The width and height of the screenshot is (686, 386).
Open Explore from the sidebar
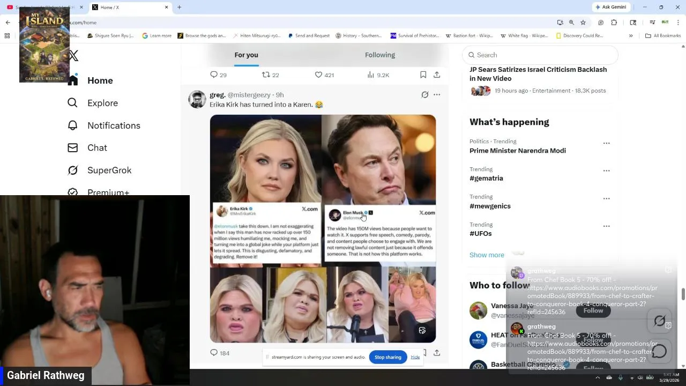tap(102, 103)
